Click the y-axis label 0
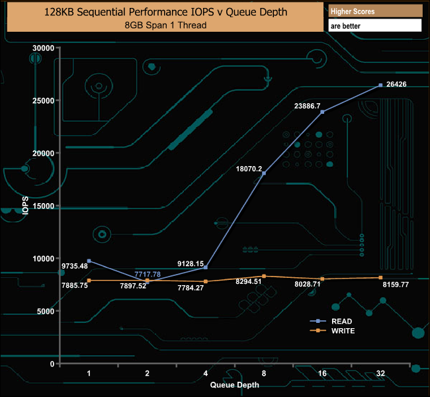Viewport: 430px width, 397px height. pyautogui.click(x=52, y=364)
